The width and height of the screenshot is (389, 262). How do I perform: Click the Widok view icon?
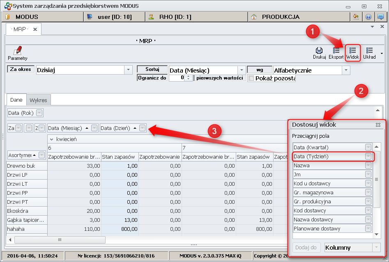tap(352, 50)
